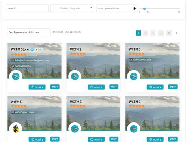Click the WCFM 2 logo avatar

[x=75, y=77]
